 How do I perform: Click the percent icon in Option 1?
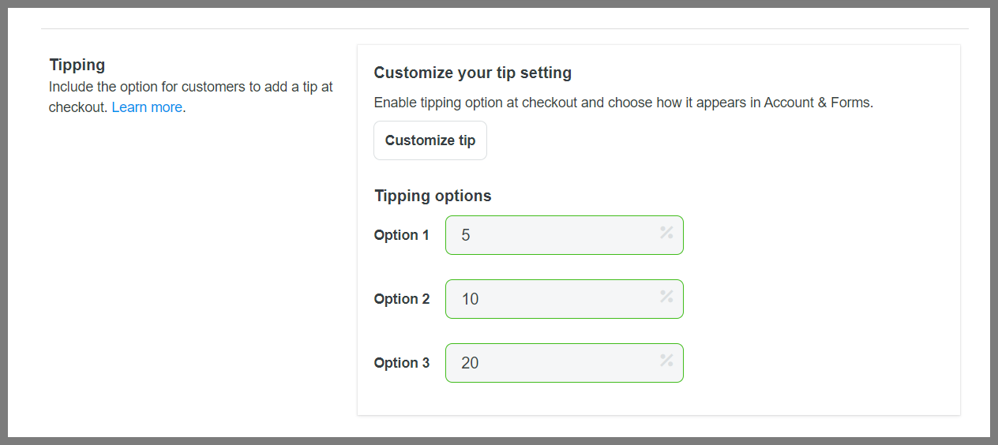click(x=666, y=233)
